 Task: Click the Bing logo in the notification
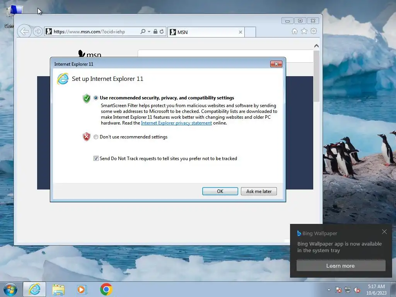pyautogui.click(x=299, y=233)
